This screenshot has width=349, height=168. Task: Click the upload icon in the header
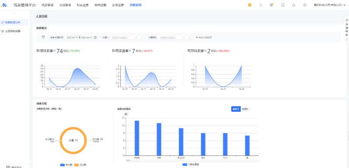click(x=260, y=5)
